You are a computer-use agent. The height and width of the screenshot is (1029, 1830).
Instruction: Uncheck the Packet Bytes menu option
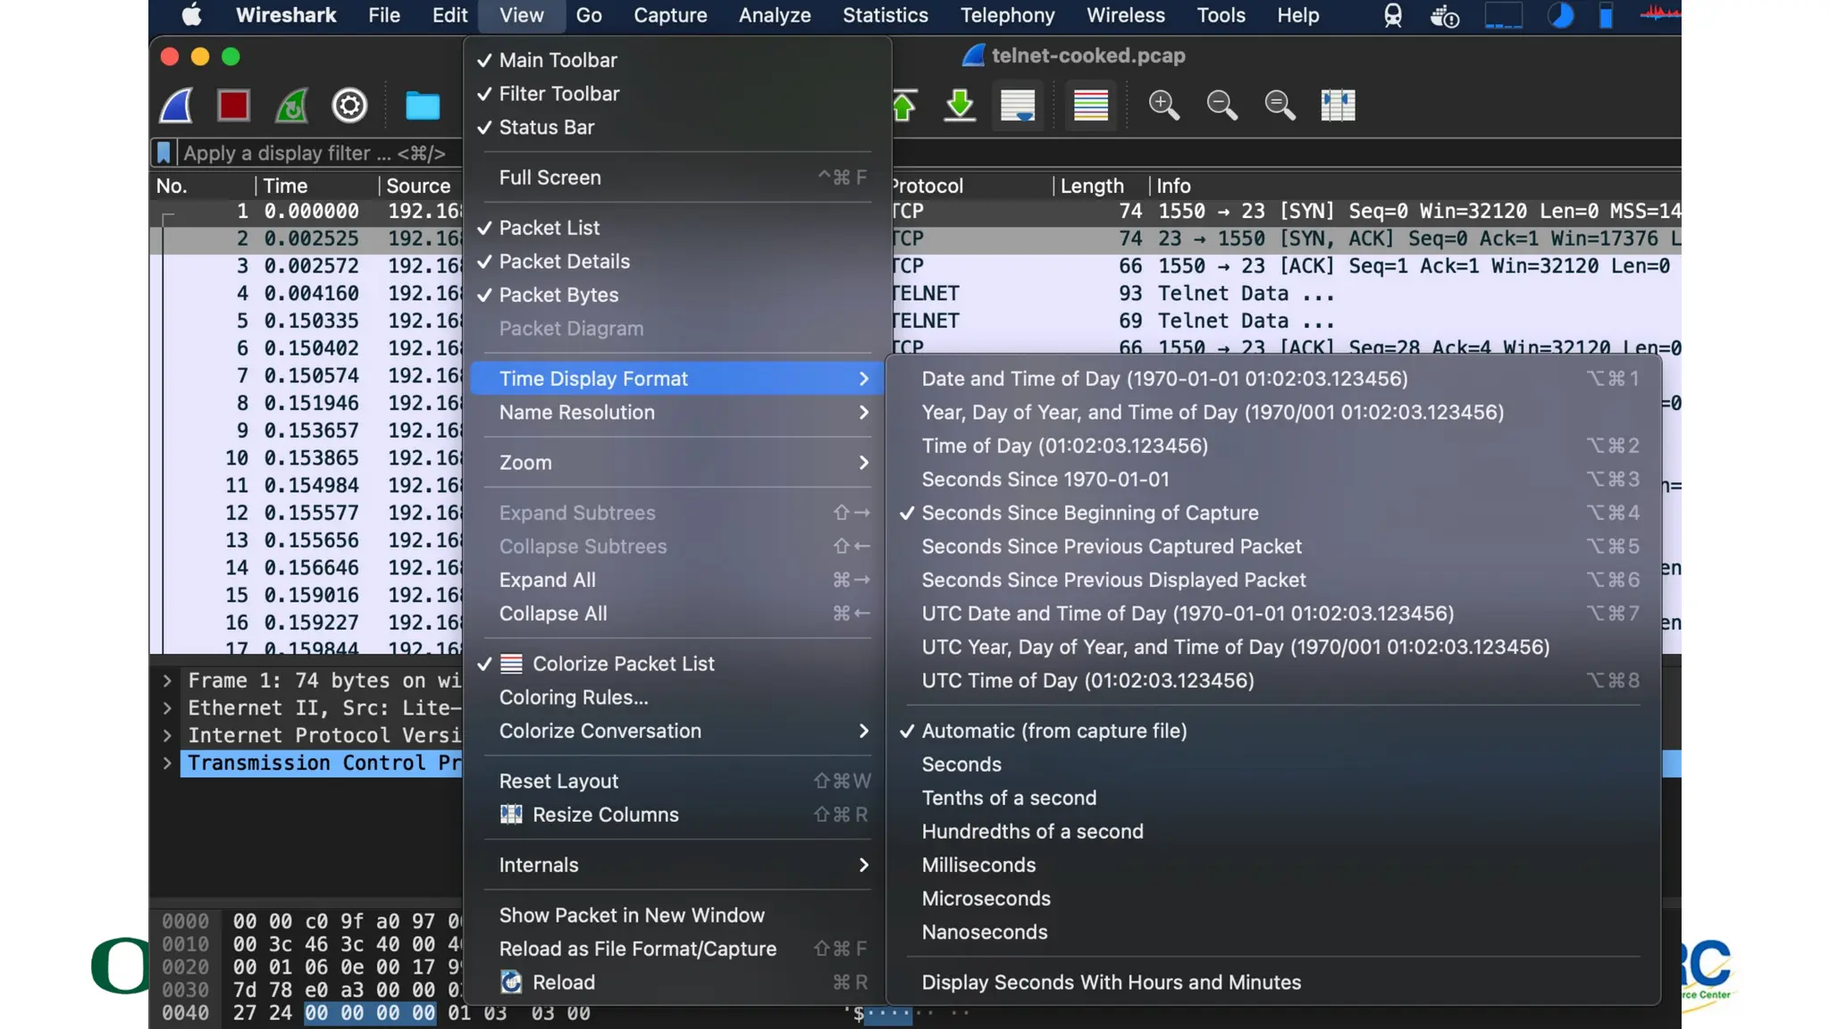(x=558, y=295)
